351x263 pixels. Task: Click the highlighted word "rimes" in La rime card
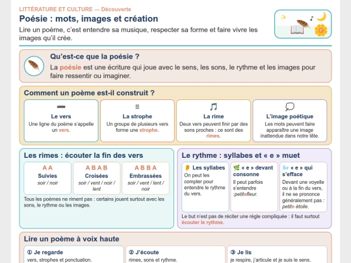click(x=213, y=136)
